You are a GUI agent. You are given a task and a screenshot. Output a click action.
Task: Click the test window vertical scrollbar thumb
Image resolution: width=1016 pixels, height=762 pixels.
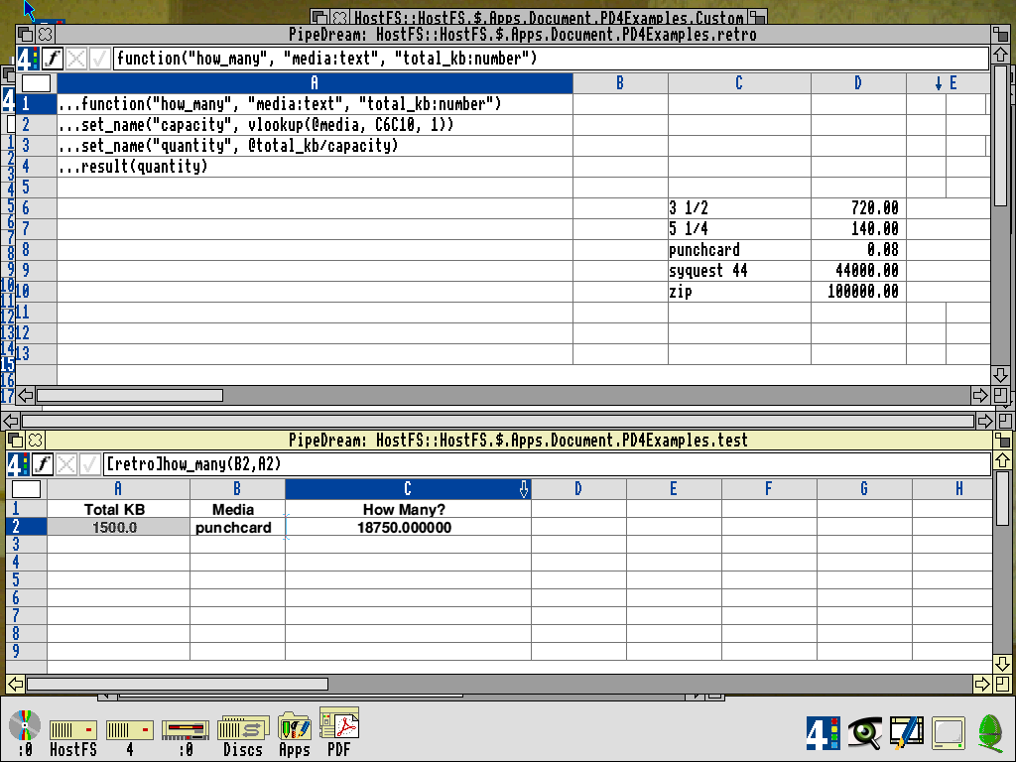[x=1002, y=498]
